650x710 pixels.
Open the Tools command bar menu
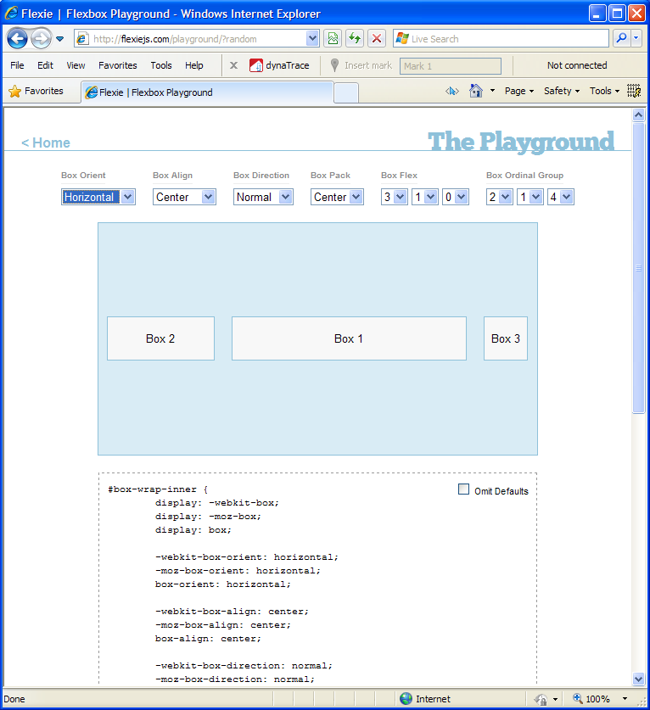click(604, 91)
